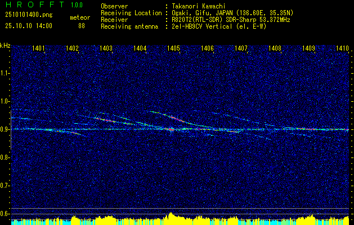Click the Receiving antenna field label
The width and height of the screenshot is (354, 225).
pyautogui.click(x=129, y=26)
